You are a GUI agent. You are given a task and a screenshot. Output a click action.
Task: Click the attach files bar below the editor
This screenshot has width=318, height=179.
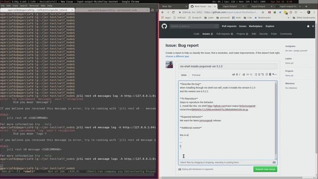pos(228,163)
